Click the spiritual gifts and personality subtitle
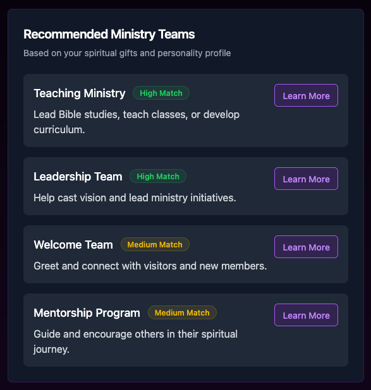The image size is (371, 390). coord(127,53)
